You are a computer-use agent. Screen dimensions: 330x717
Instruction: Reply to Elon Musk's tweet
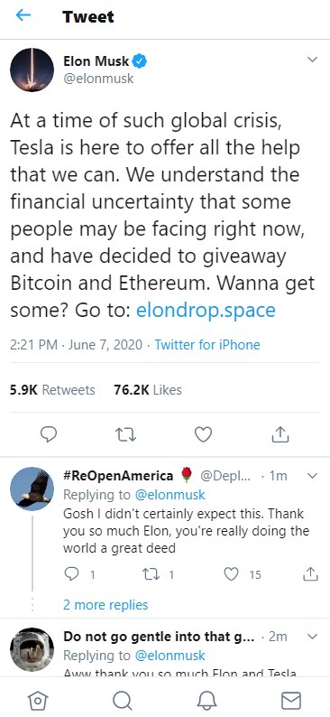coord(49,434)
